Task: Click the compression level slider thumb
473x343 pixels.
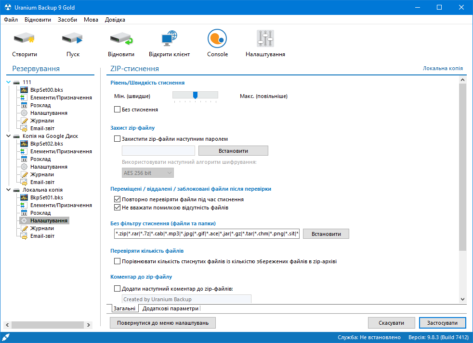Action: click(195, 96)
